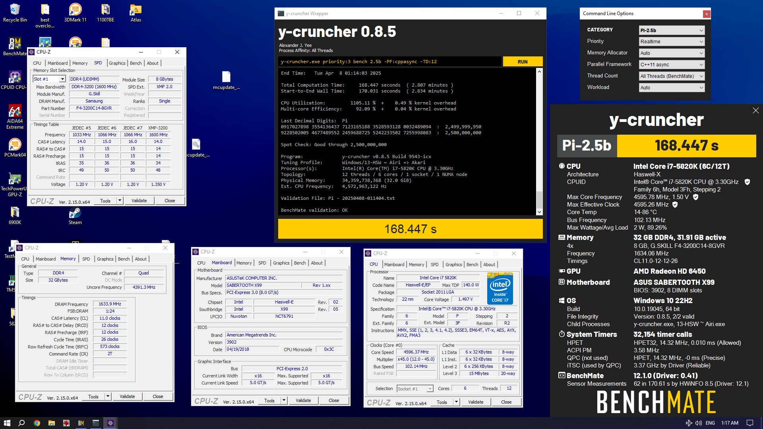Viewport: 763px width, 429px height.
Task: Open the CPUID CPU-Z desktop shortcut
Action: coord(15,80)
